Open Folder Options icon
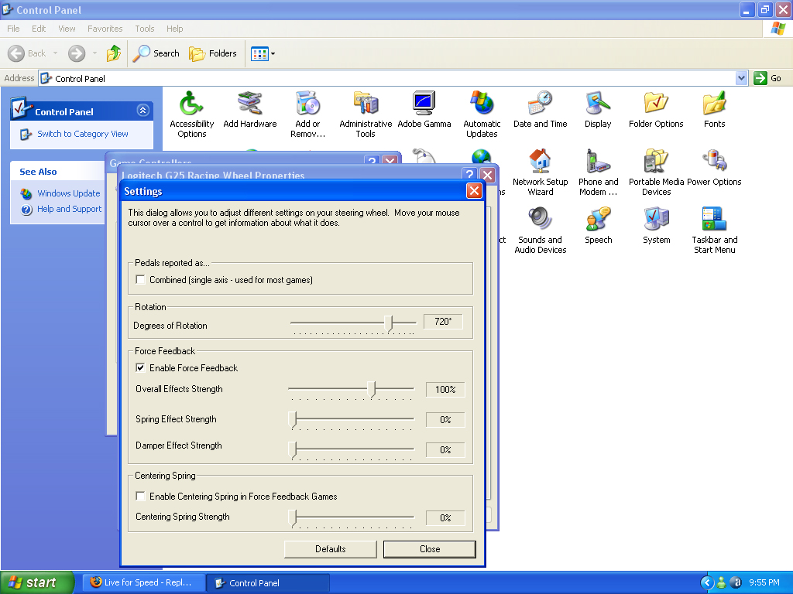The width and height of the screenshot is (793, 594). coord(656,110)
